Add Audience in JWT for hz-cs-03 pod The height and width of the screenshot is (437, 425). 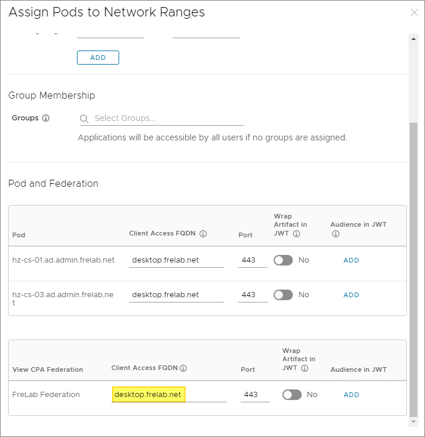351,295
